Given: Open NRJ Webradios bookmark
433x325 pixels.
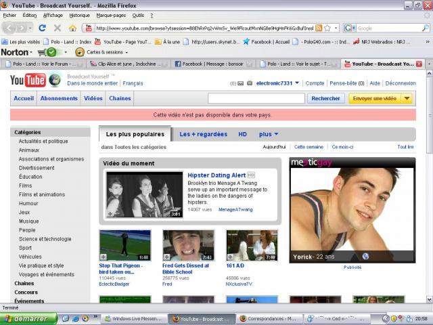Looking at the screenshot, I should 382,42.
